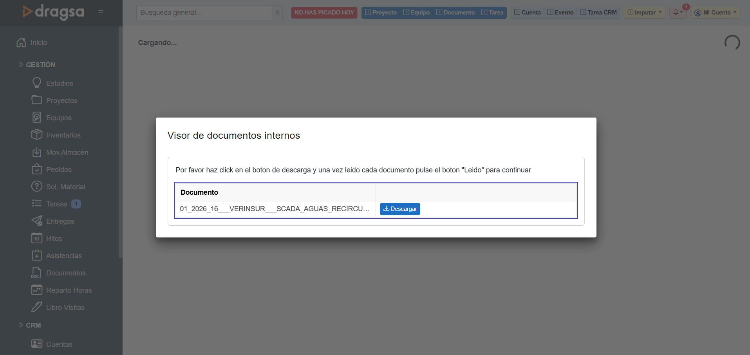Click the Inicio home icon

click(21, 42)
